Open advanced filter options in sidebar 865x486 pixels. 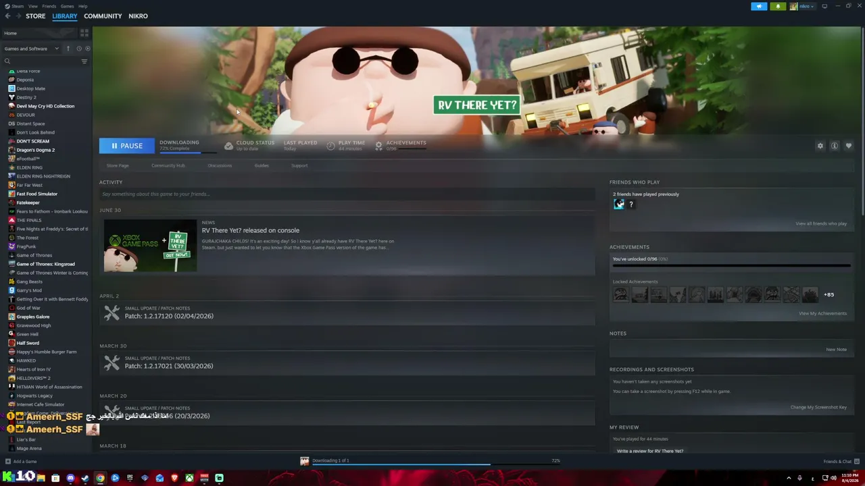(x=84, y=61)
